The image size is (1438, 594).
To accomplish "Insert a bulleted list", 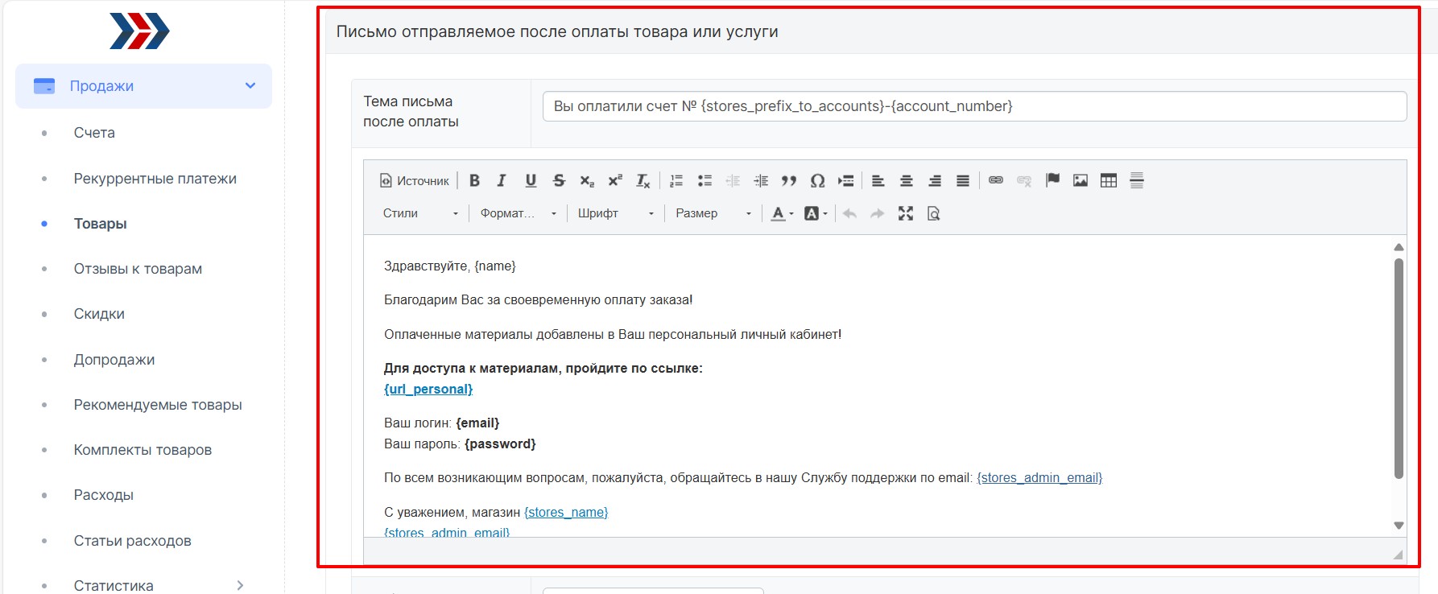I will pyautogui.click(x=705, y=180).
